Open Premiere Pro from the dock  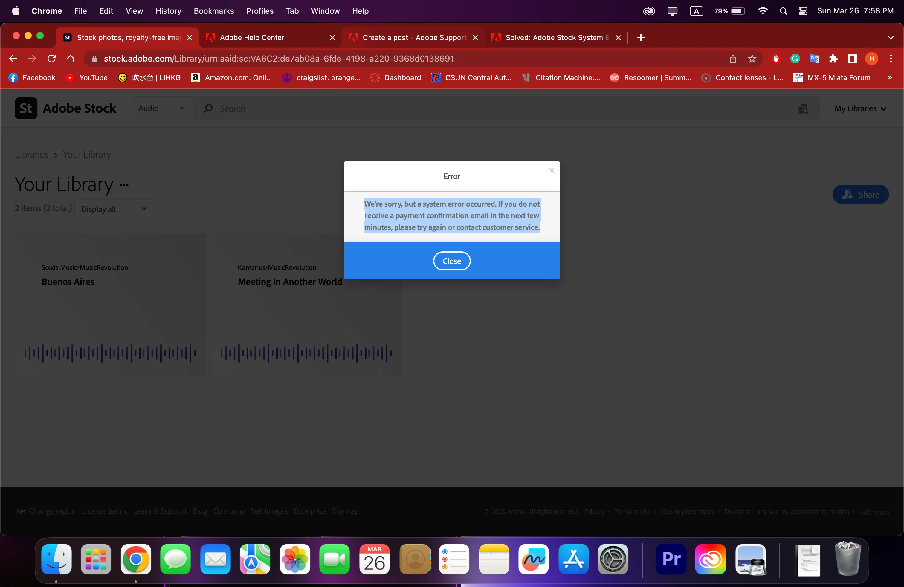671,559
